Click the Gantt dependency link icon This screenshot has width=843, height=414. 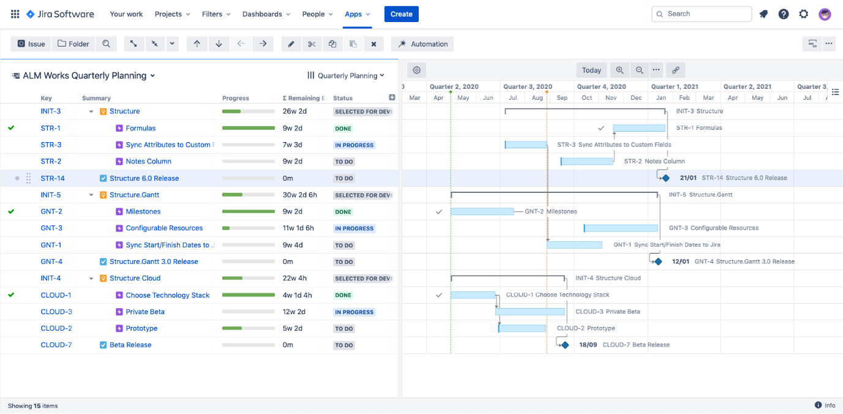pyautogui.click(x=676, y=70)
